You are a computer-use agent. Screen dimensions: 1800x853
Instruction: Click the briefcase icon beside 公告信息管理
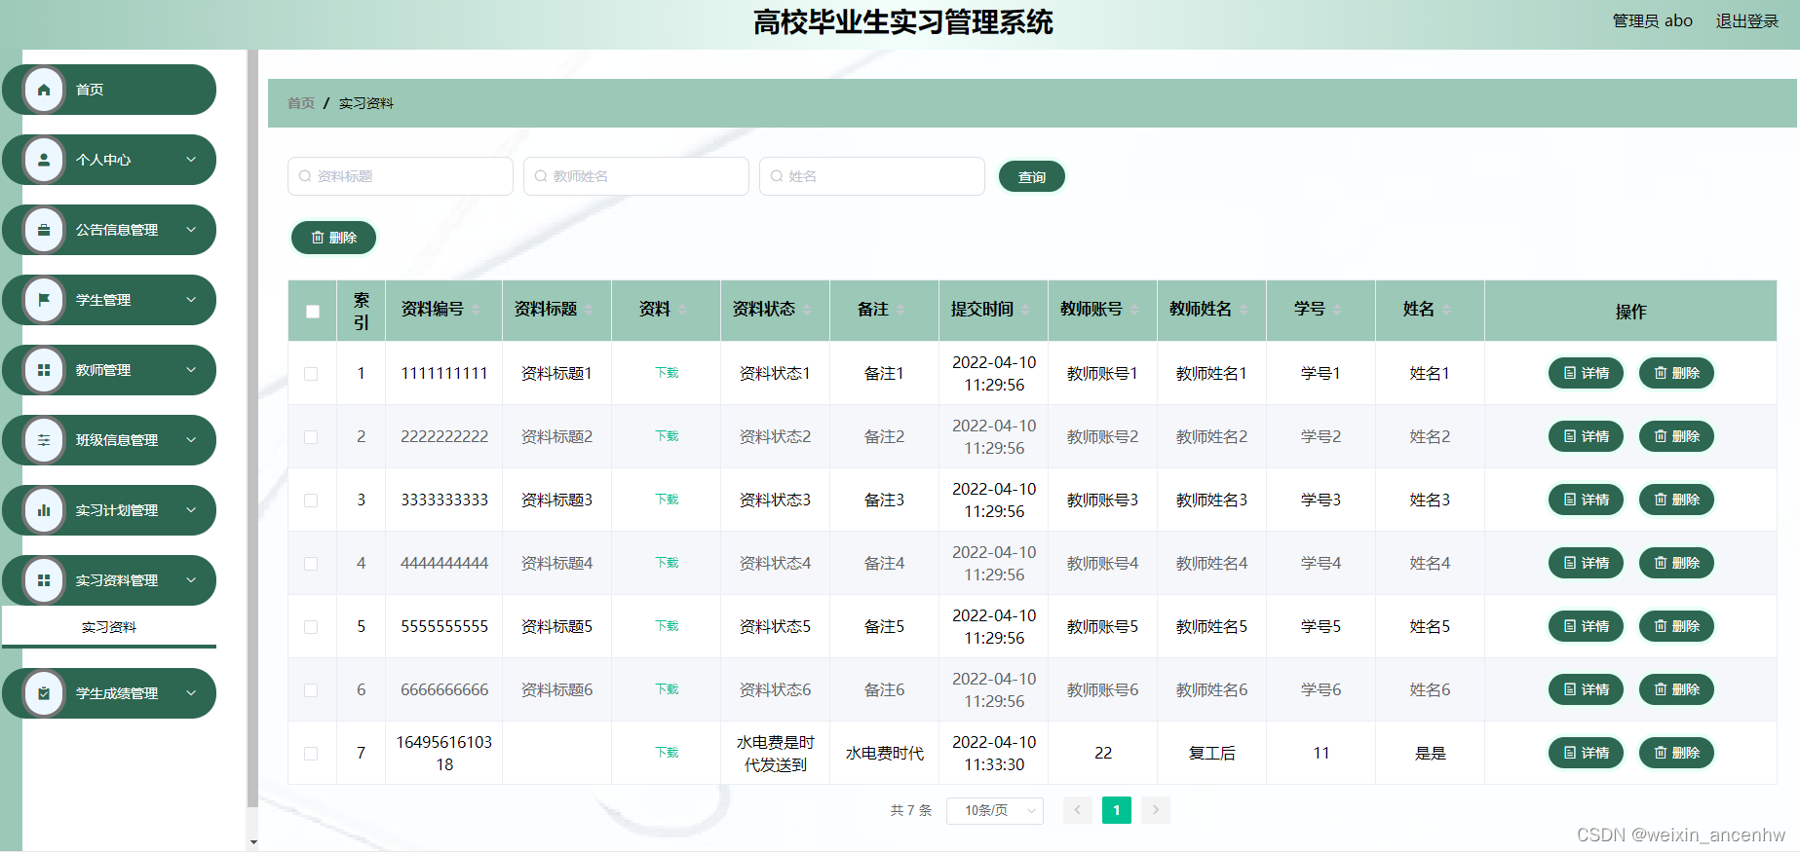click(44, 230)
